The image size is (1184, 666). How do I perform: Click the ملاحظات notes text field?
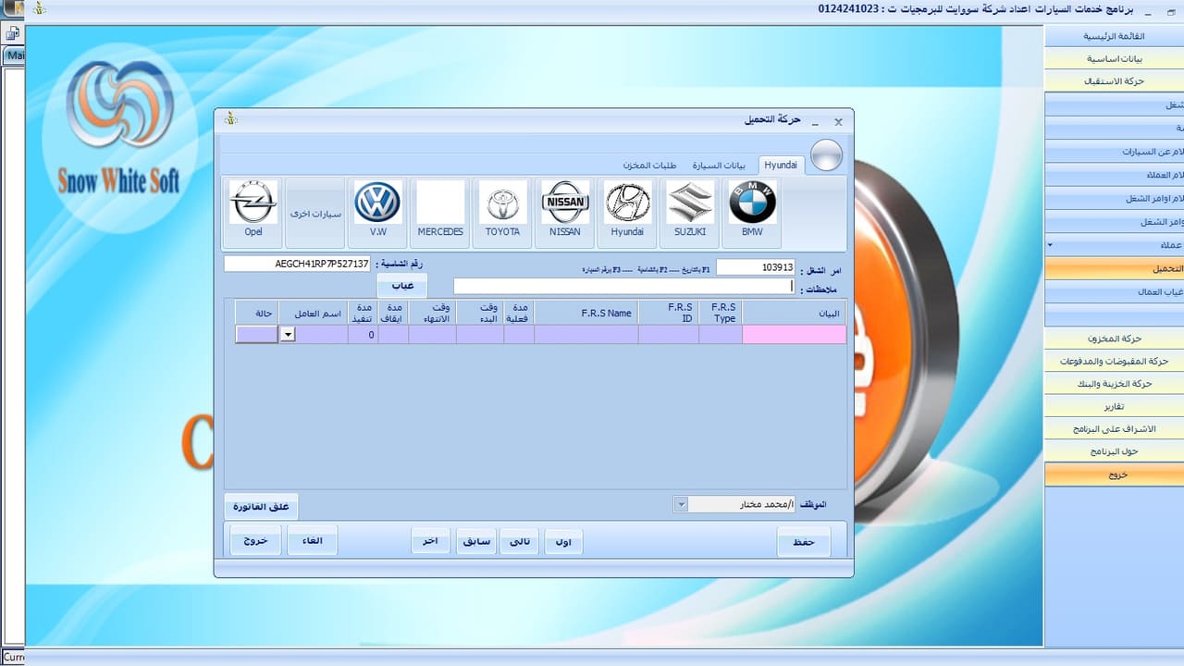click(x=624, y=287)
